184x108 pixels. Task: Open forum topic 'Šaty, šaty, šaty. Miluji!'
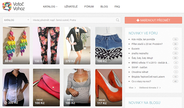[x=142, y=58]
